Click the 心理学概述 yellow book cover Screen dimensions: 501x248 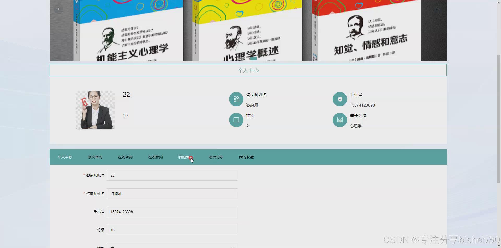click(247, 30)
